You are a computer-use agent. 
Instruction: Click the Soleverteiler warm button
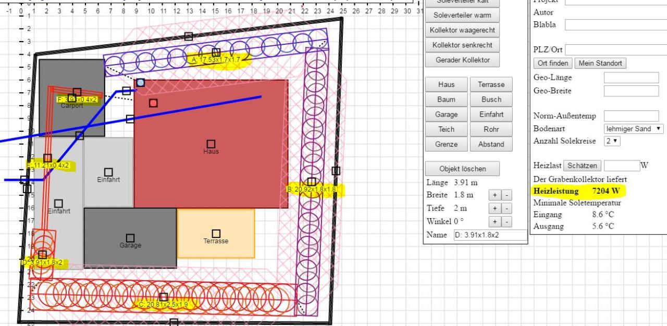point(462,15)
